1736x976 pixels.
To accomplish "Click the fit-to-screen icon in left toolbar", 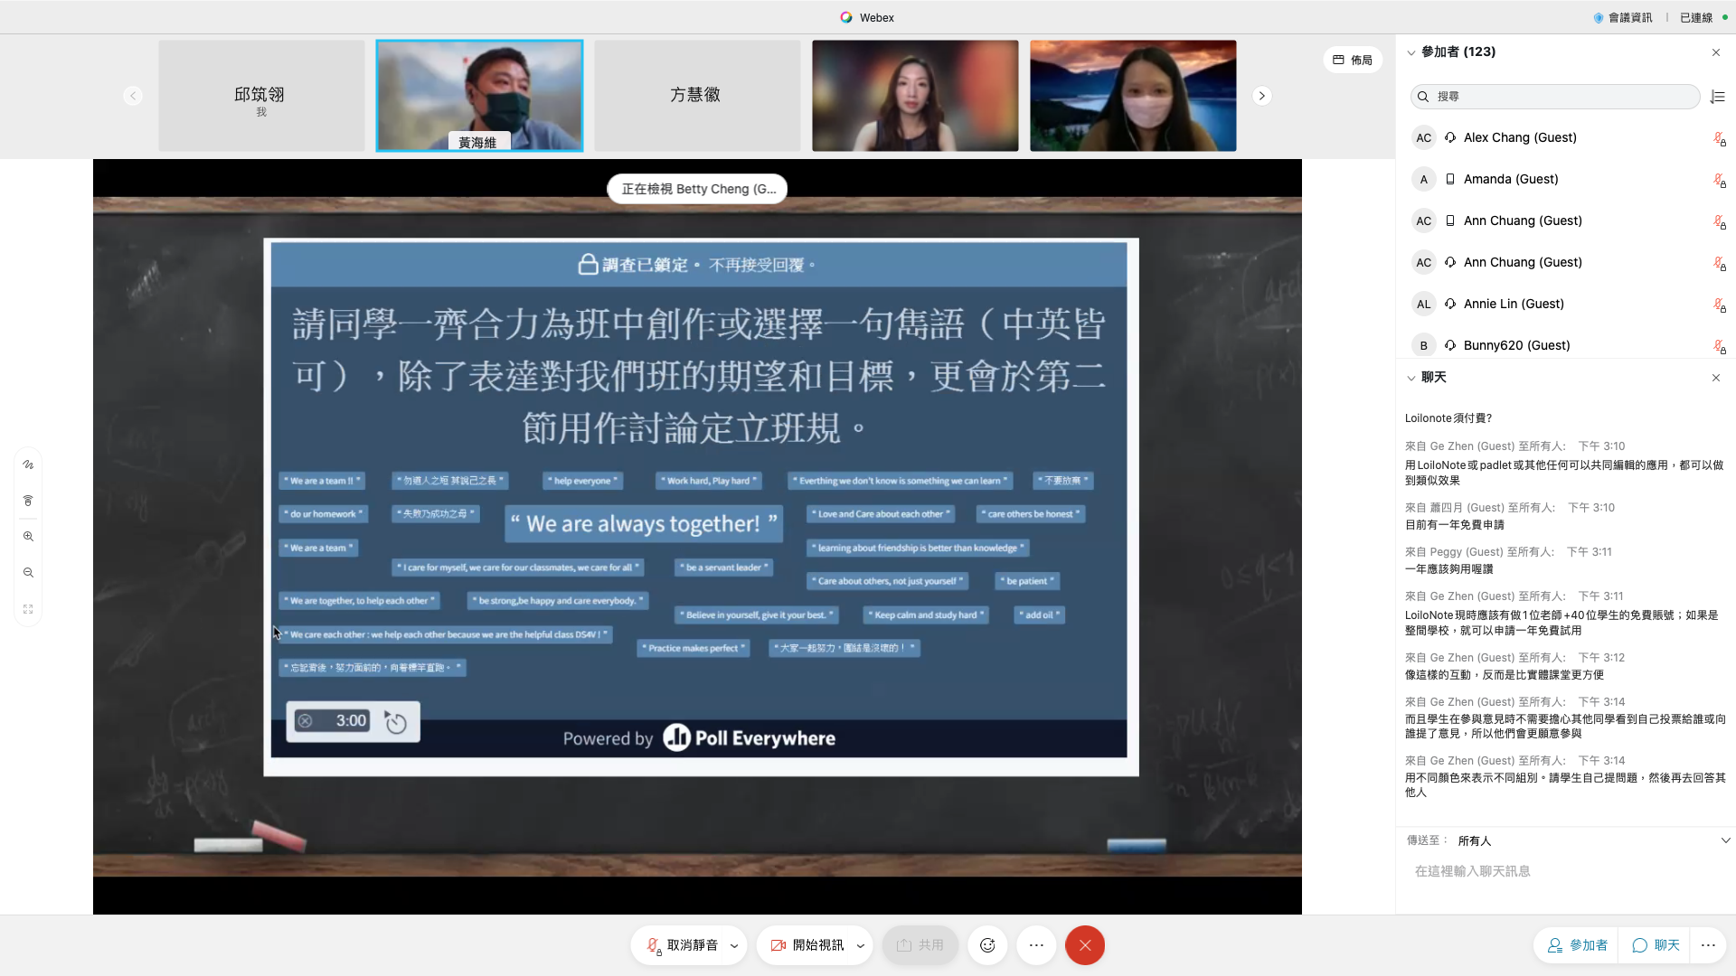I will coord(28,609).
